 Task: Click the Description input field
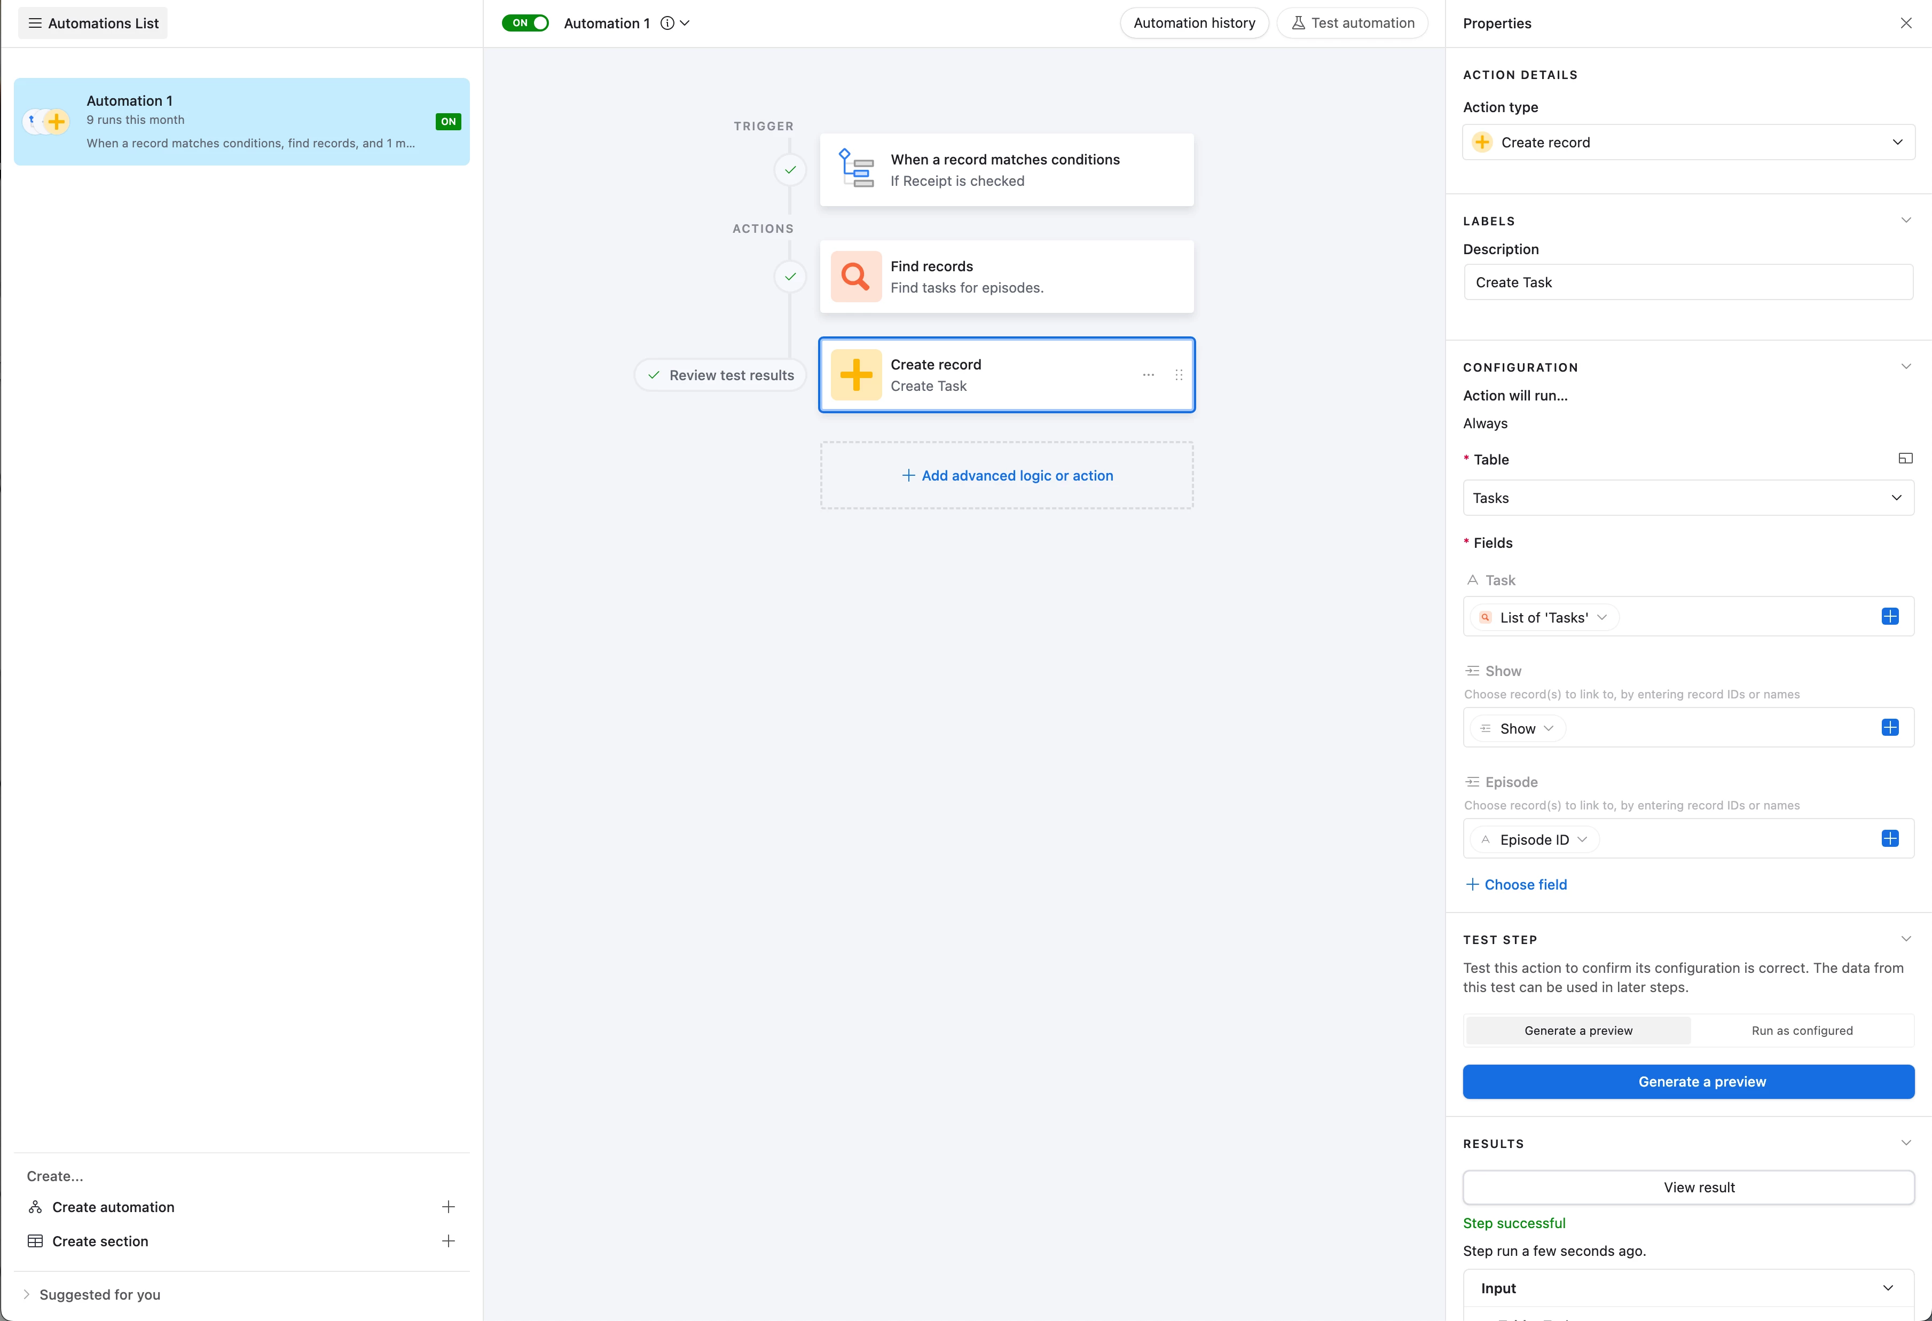[1687, 282]
